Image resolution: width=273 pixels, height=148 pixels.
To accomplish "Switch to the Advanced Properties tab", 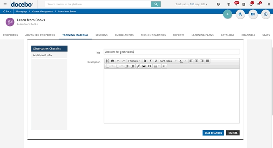I will pyautogui.click(x=40, y=35).
